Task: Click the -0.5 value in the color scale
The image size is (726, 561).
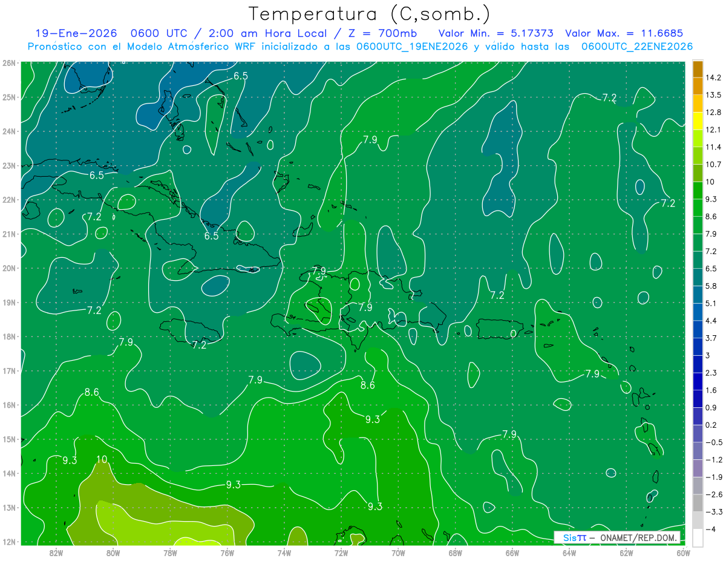Action: point(713,442)
